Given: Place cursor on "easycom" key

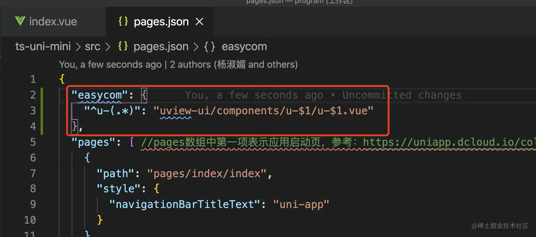Looking at the screenshot, I should pos(99,95).
